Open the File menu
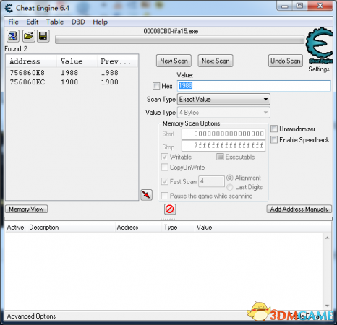Image resolution: width=337 pixels, height=325 pixels. pyautogui.click(x=13, y=22)
